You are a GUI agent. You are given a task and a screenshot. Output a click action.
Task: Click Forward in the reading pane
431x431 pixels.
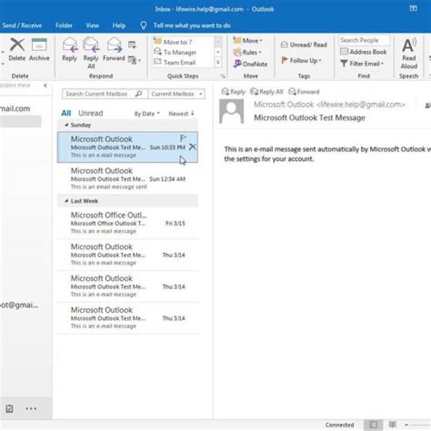pos(303,92)
